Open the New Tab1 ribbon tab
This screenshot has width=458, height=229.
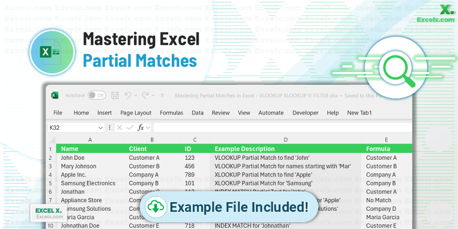(x=360, y=113)
